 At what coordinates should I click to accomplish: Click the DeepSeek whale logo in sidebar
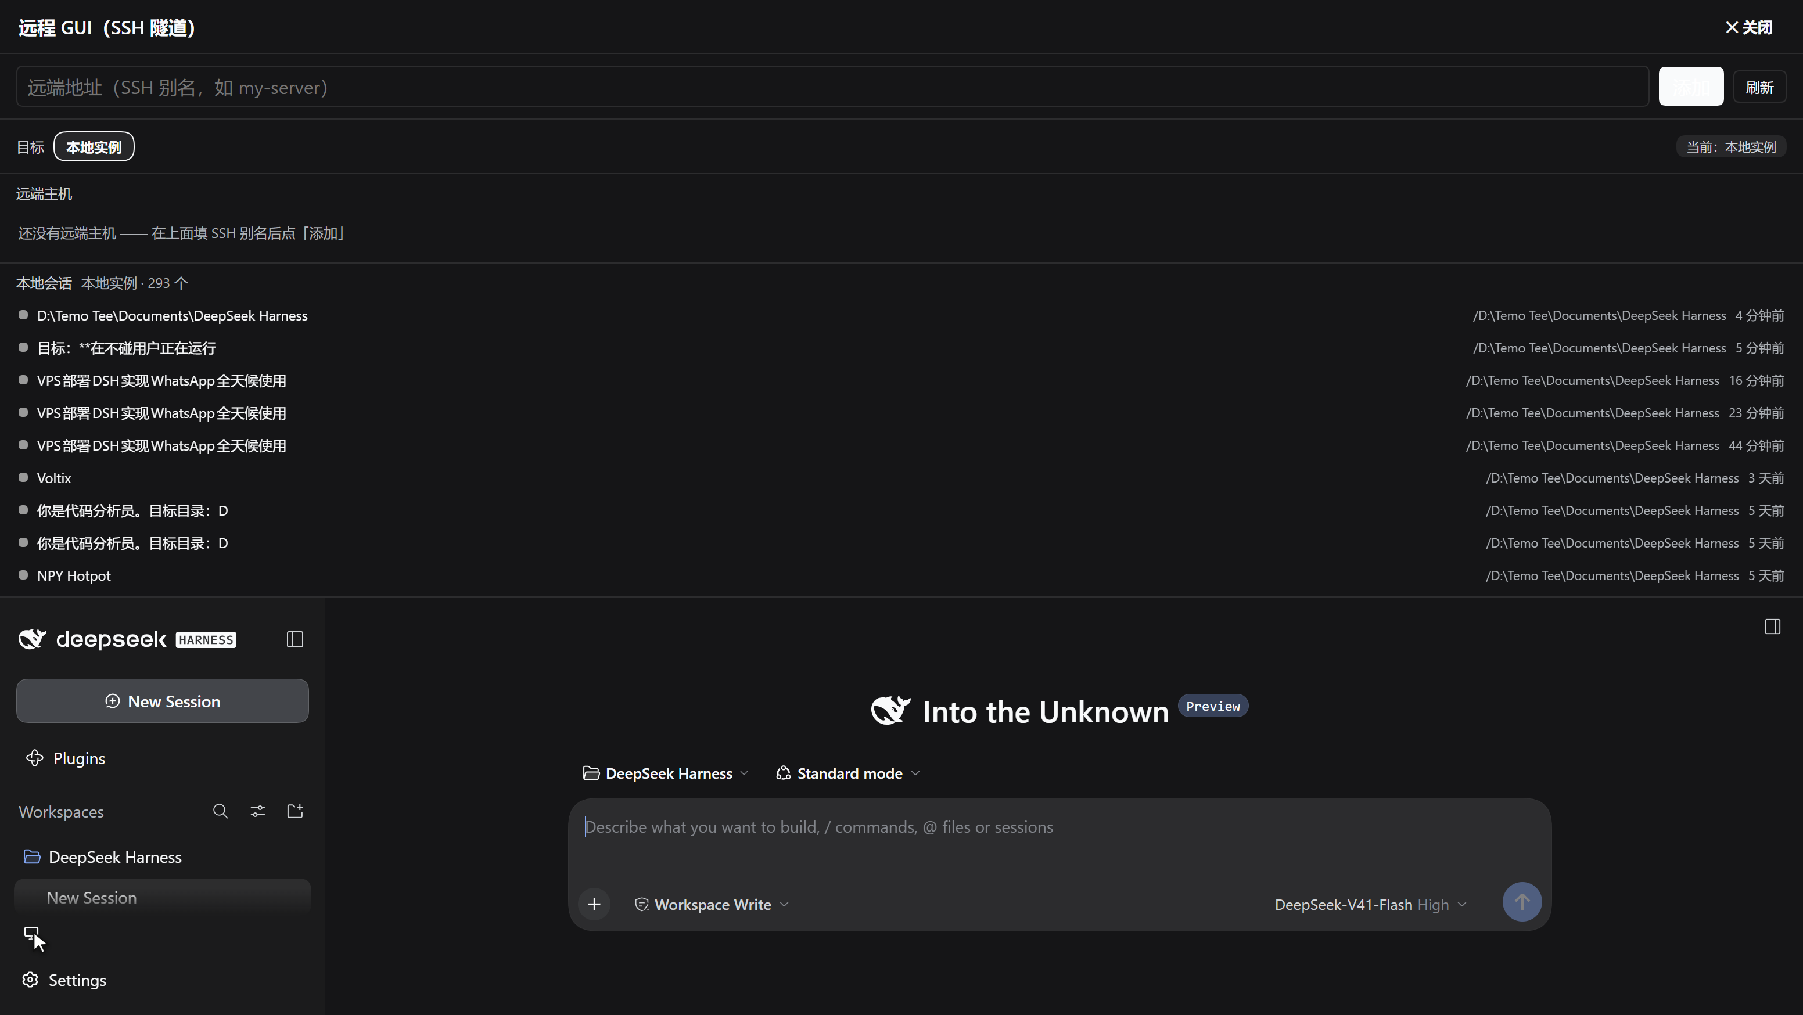coord(32,639)
